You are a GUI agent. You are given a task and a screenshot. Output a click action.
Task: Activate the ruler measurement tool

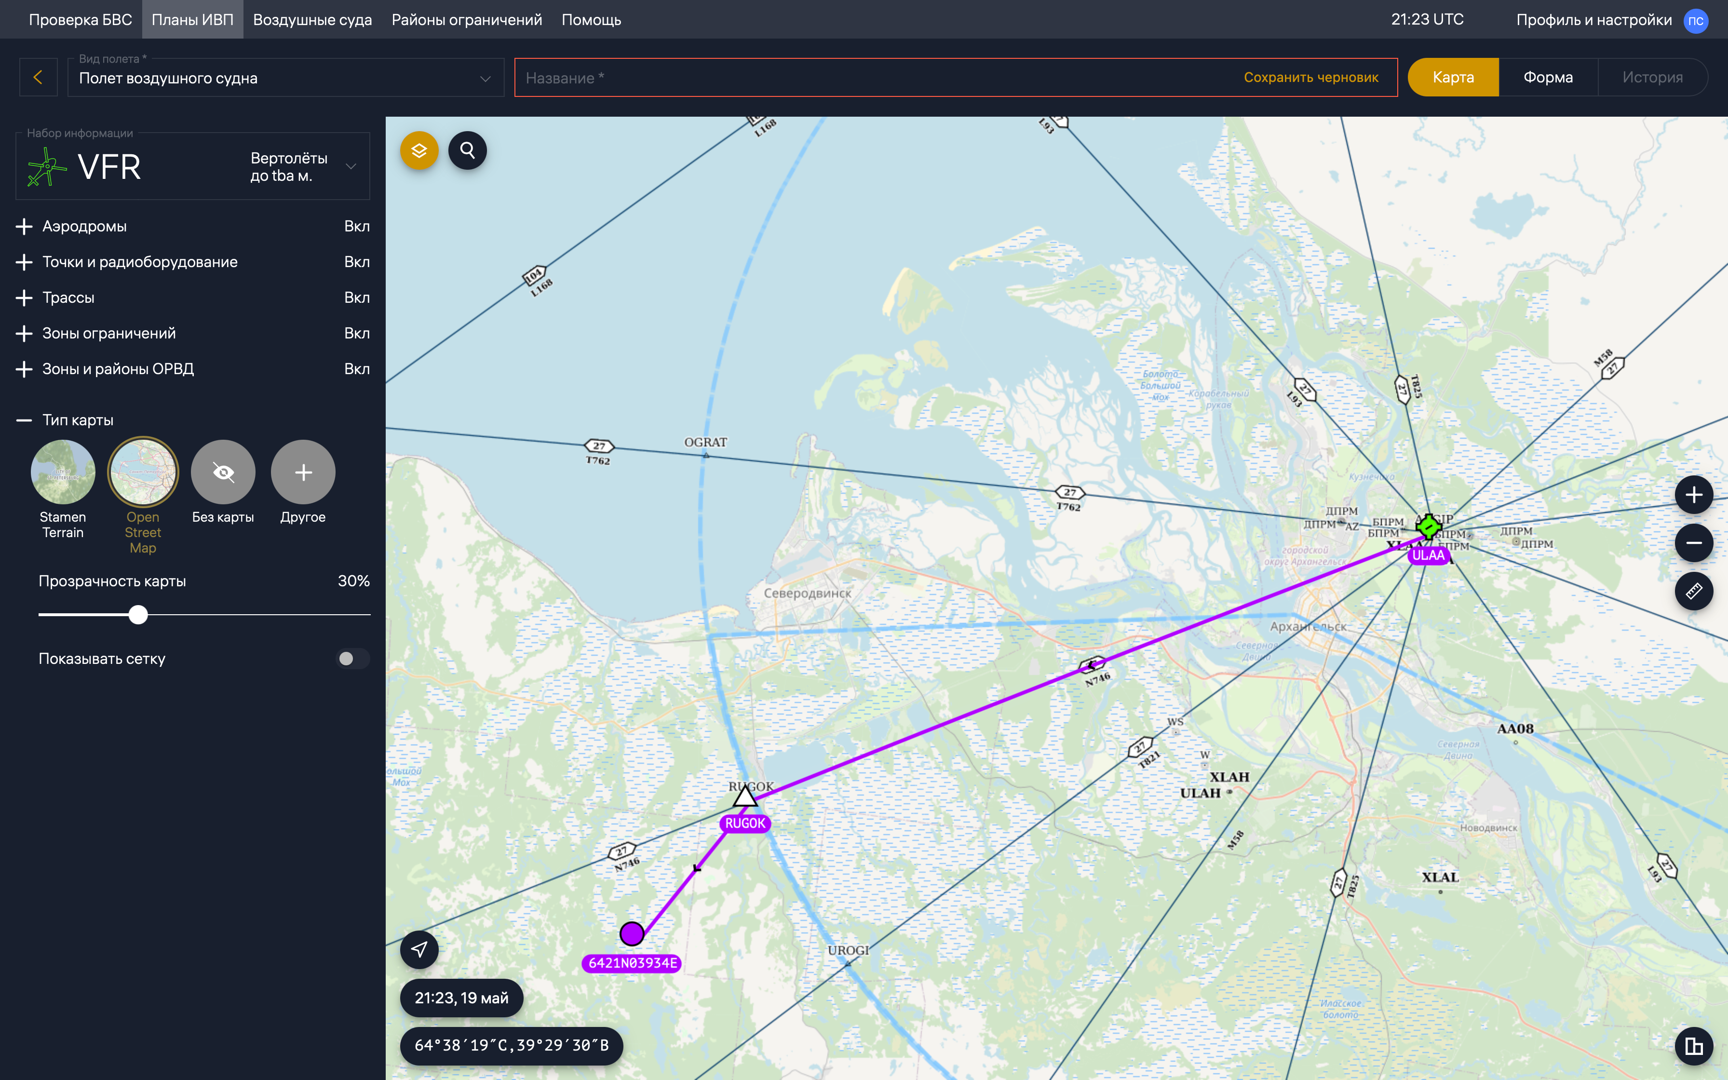tap(1694, 591)
